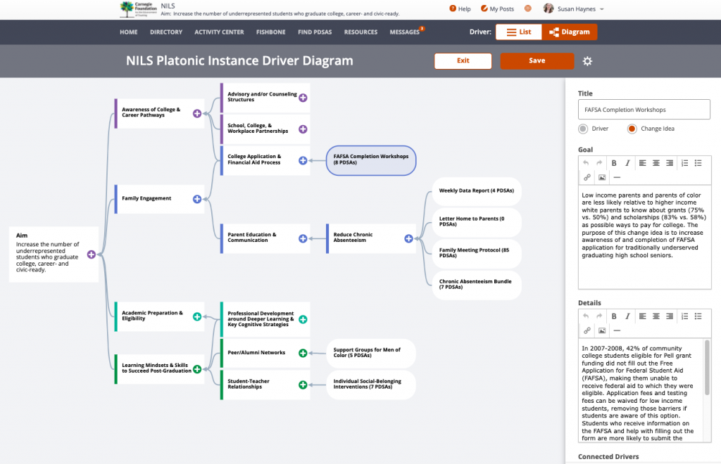Viewport: 721px width, 464px height.
Task: Click plus on Professional Development around Deeper Learning
Action: tap(303, 319)
